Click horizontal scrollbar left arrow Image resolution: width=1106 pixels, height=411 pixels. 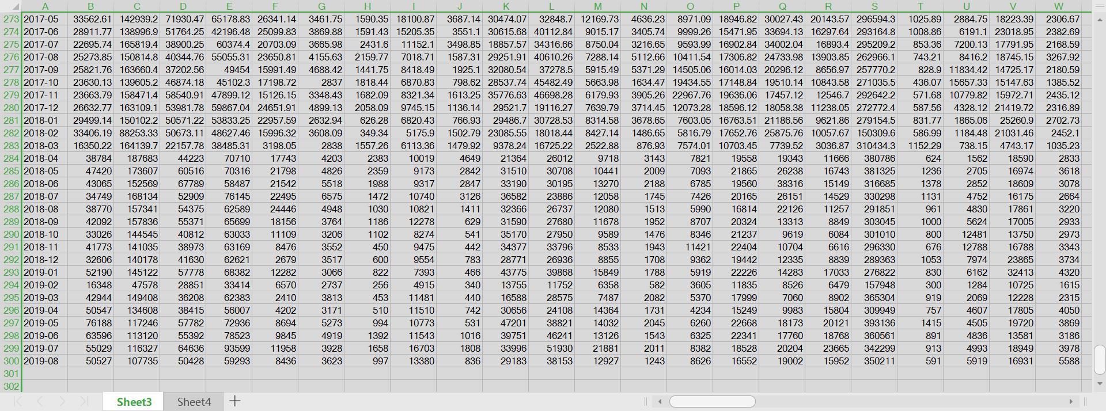pyautogui.click(x=660, y=401)
